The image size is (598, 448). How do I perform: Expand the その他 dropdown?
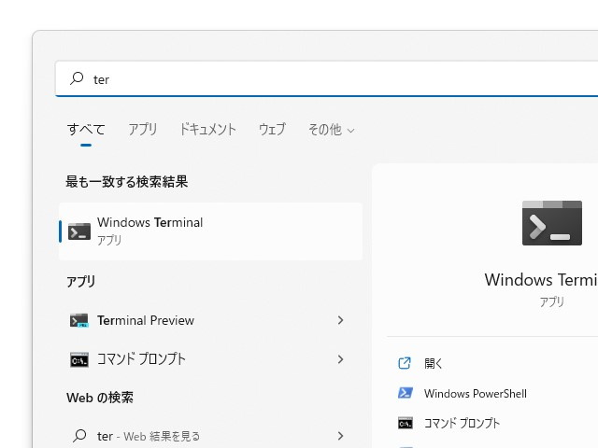(332, 130)
